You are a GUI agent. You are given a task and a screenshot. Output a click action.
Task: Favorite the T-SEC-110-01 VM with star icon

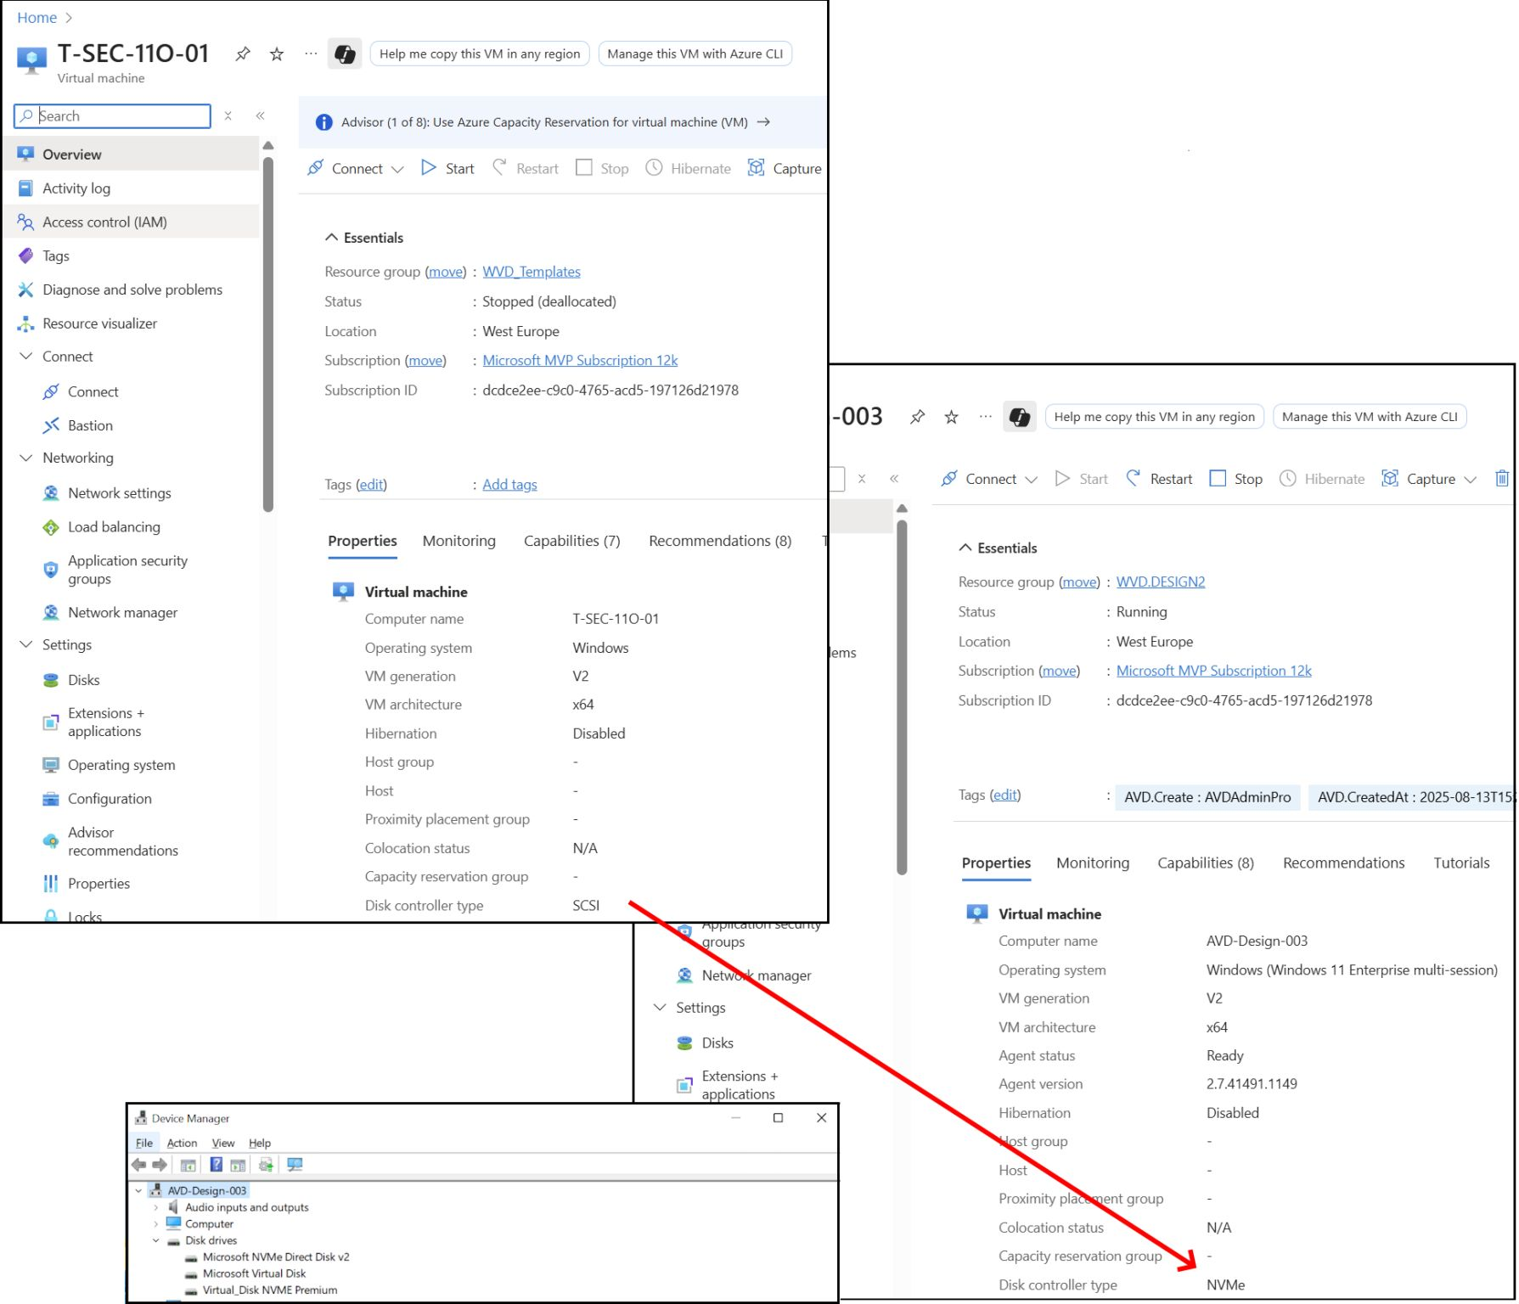[277, 54]
